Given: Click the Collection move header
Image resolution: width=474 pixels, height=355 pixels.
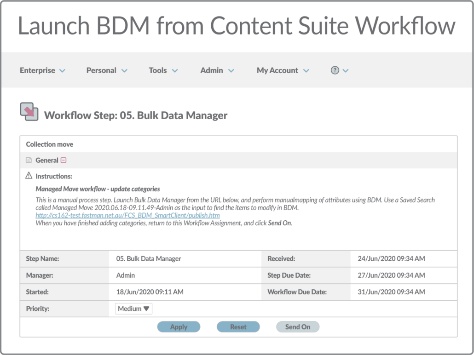Looking at the screenshot, I should pos(50,144).
